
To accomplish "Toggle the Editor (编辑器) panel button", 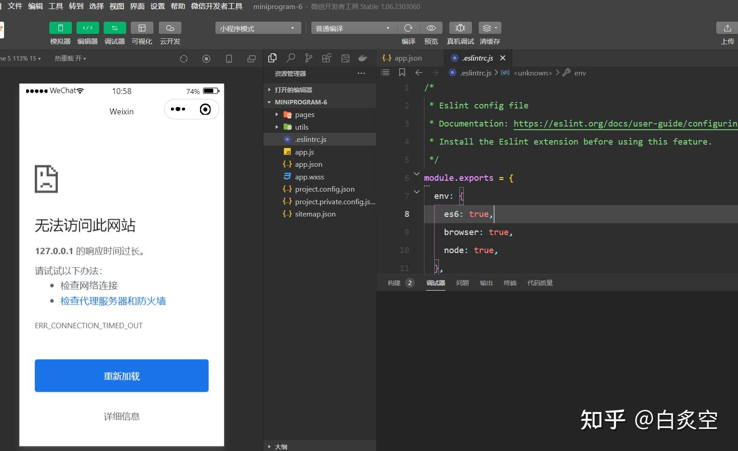I will (87, 28).
